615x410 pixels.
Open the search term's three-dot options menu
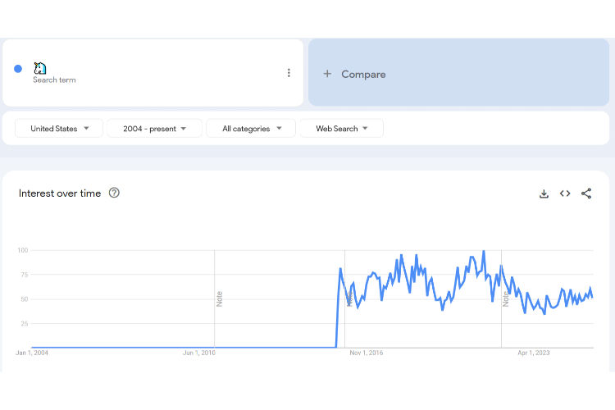click(x=289, y=73)
